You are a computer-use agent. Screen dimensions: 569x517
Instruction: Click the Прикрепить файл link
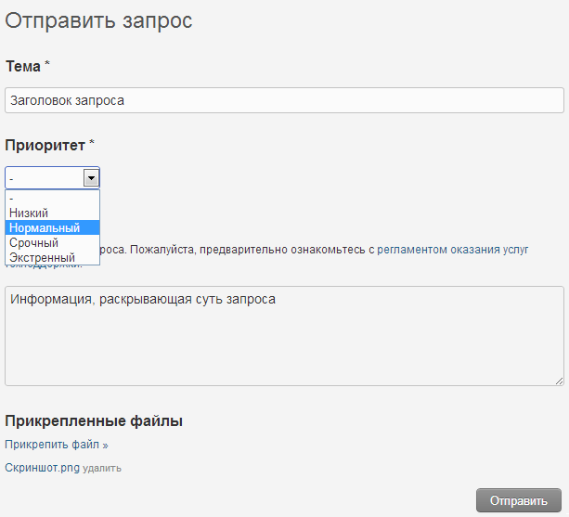(x=52, y=445)
